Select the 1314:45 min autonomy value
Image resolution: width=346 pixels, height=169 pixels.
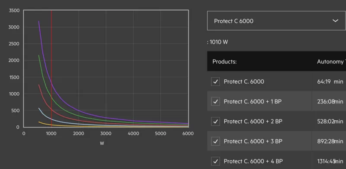pyautogui.click(x=330, y=161)
